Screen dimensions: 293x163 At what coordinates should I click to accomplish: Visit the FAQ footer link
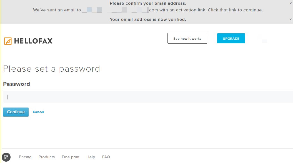106,157
